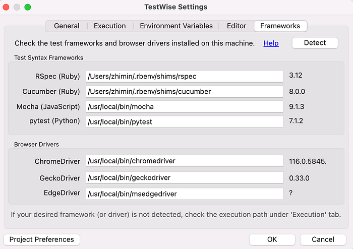Screen dimensions: 353x249
Task: Click the Cucumber version 8.0.0 text
Action: coord(297,91)
